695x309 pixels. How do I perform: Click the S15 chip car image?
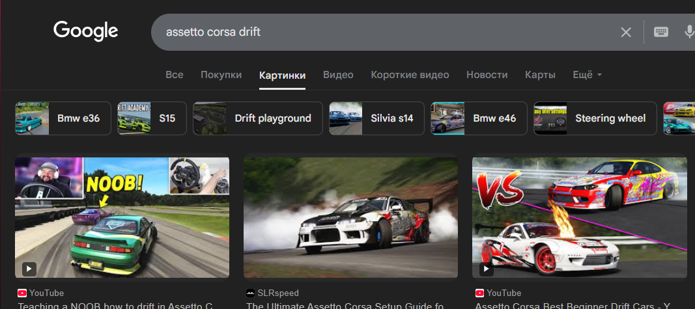(134, 118)
